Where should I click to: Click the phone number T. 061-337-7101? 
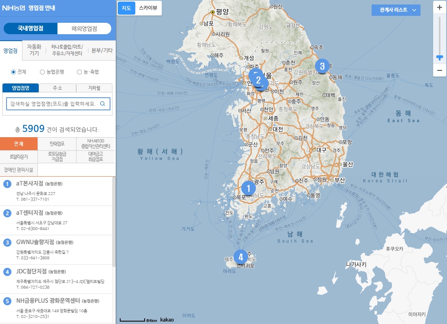pyautogui.click(x=33, y=199)
